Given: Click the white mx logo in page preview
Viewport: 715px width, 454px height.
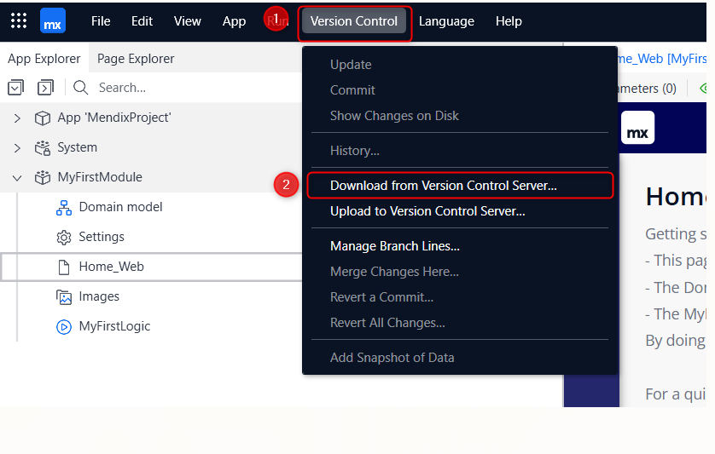Looking at the screenshot, I should tap(637, 128).
